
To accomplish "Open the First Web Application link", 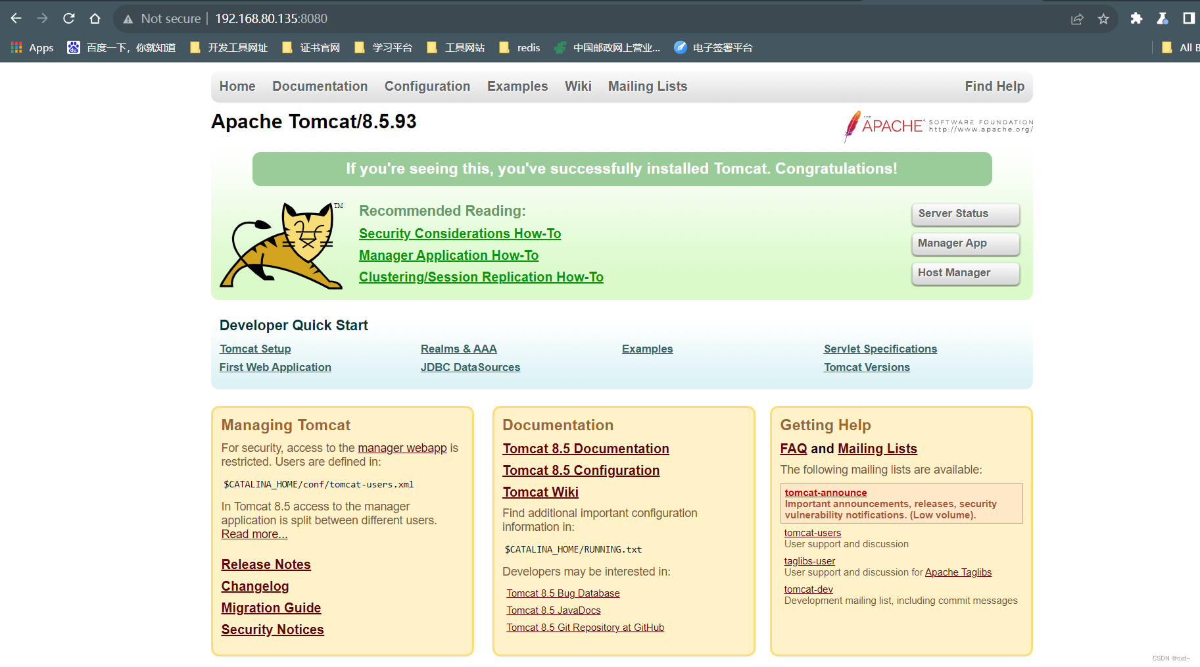I will (276, 367).
